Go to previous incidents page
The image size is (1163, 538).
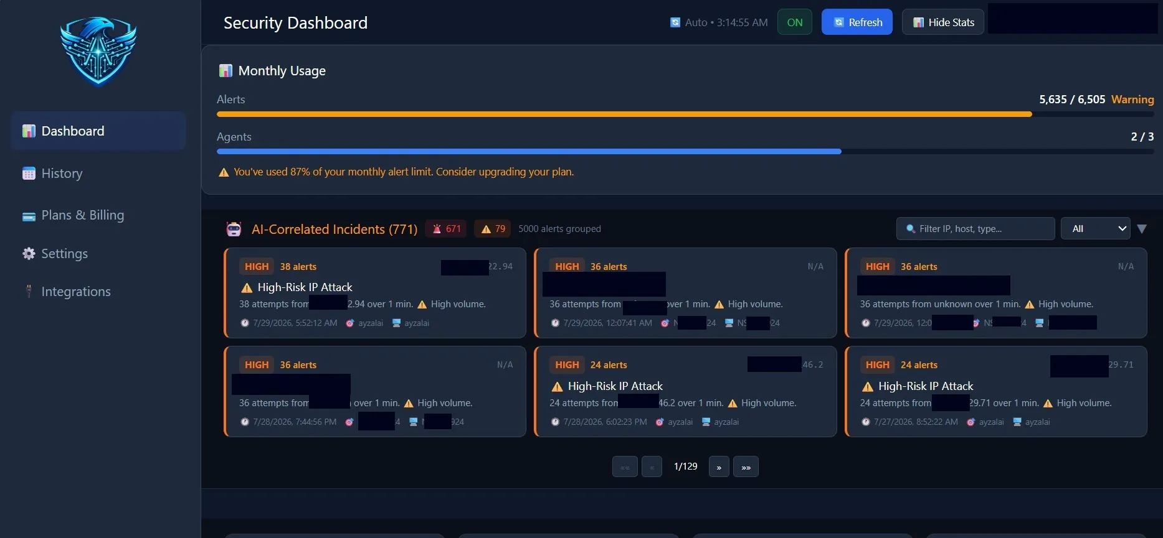click(652, 467)
